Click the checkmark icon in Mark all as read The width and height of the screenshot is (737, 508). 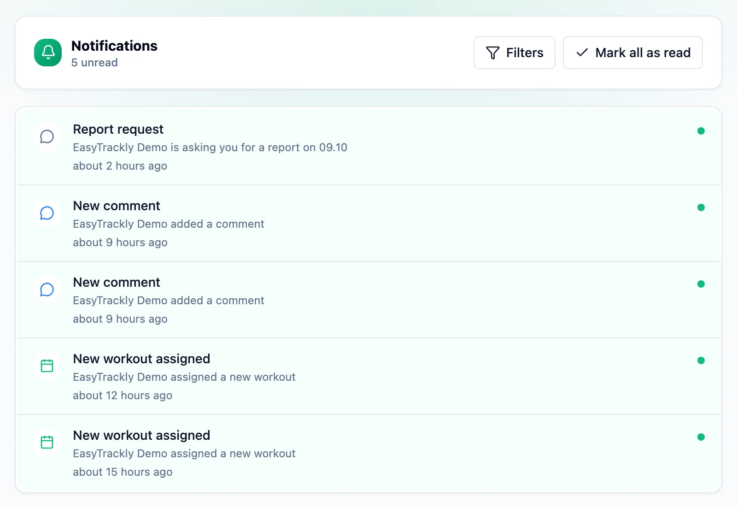click(x=582, y=53)
